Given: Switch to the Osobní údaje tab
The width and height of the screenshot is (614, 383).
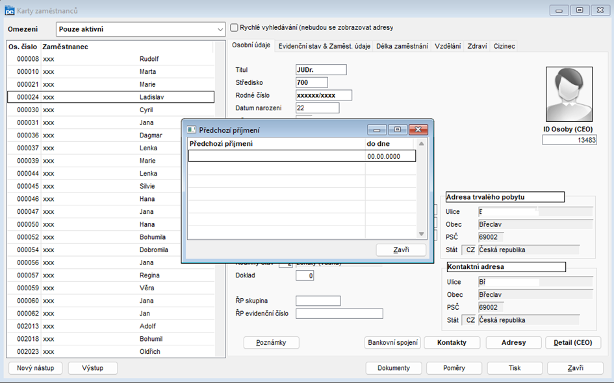Looking at the screenshot, I should click(x=251, y=45).
